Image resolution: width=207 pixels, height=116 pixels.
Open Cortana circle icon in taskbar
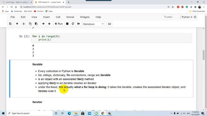56,113
